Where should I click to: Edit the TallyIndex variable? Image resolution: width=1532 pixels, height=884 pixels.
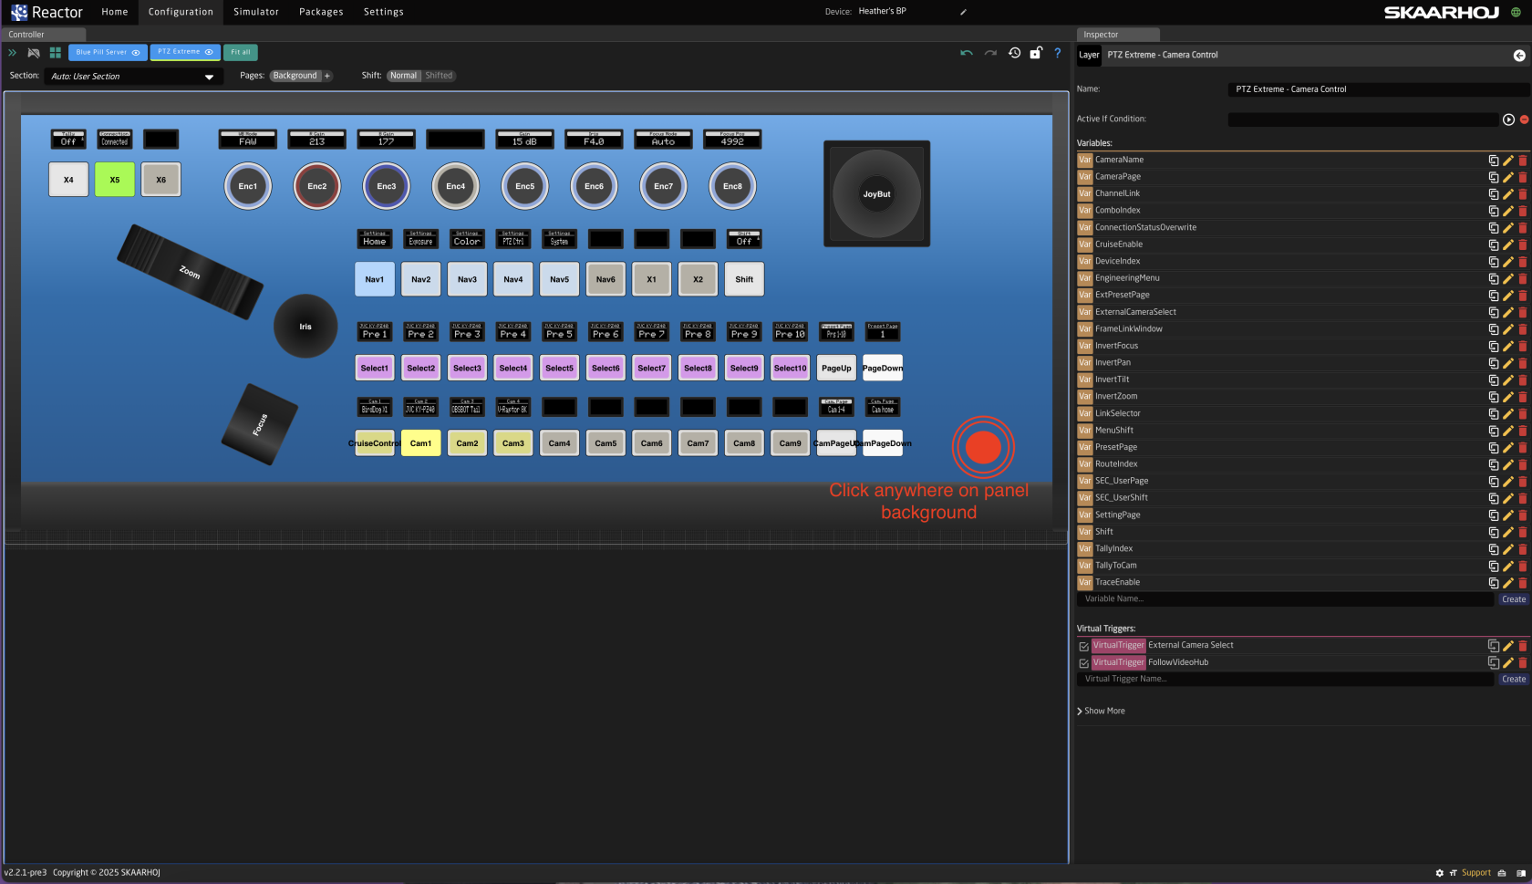click(x=1508, y=549)
